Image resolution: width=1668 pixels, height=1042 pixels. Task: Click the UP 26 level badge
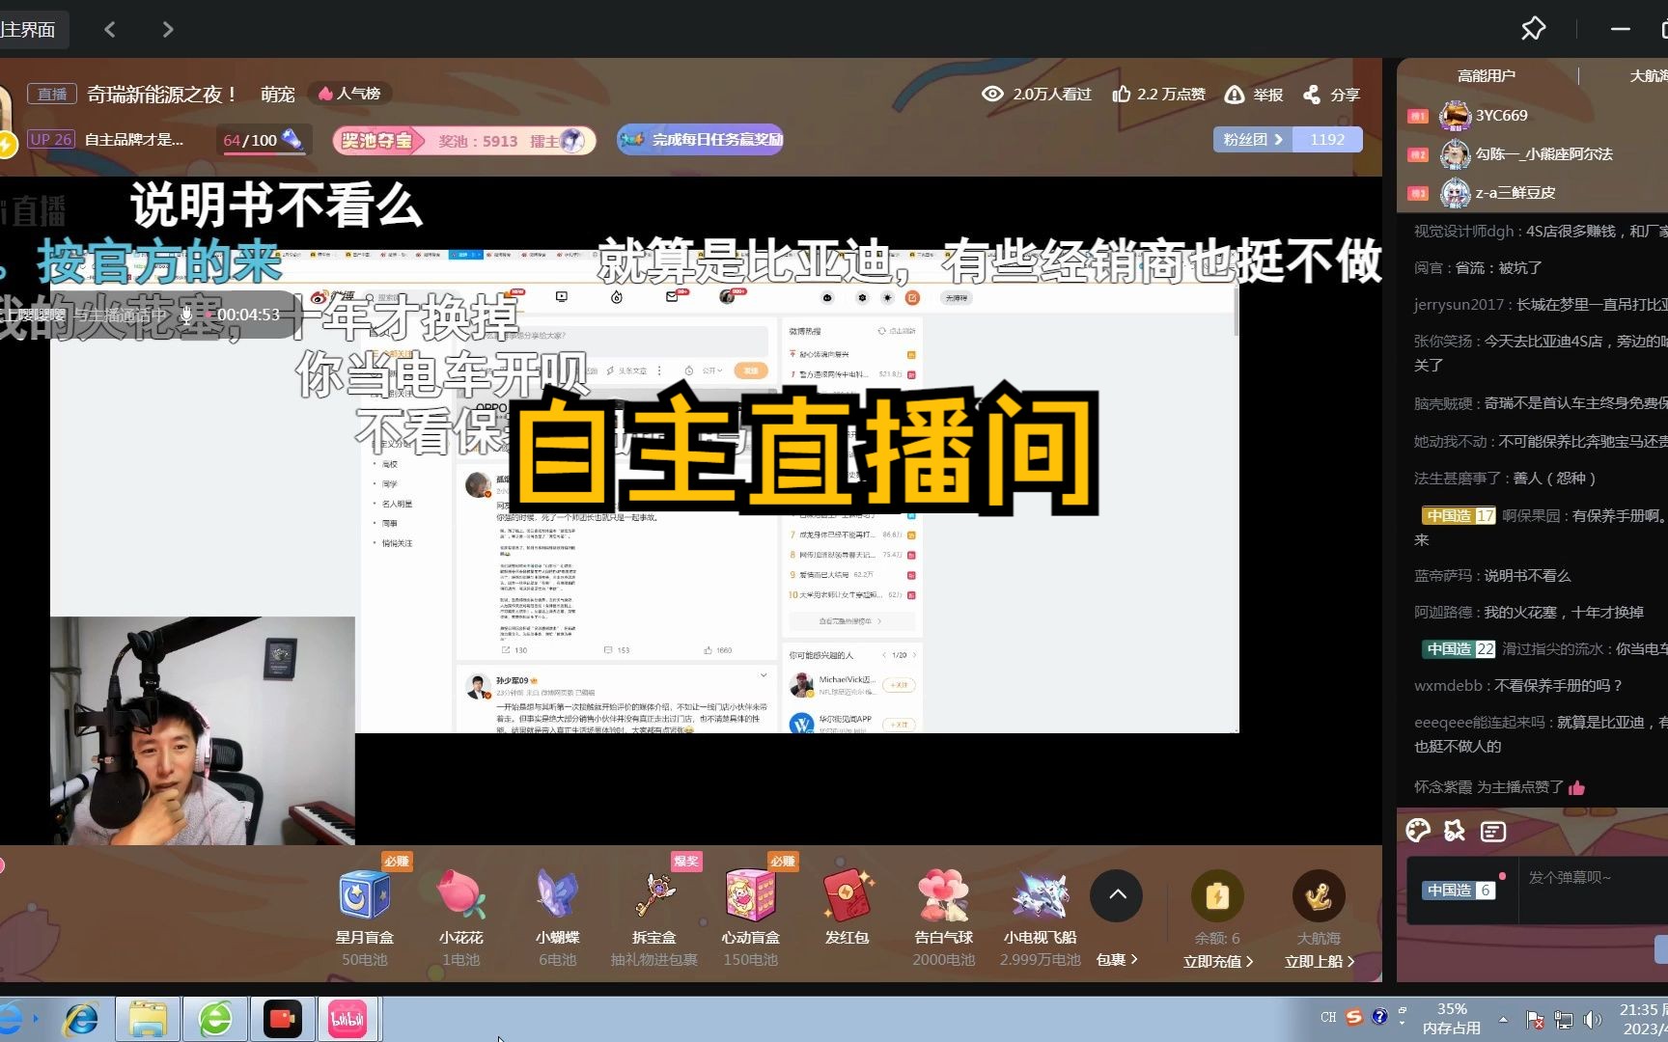pos(50,140)
